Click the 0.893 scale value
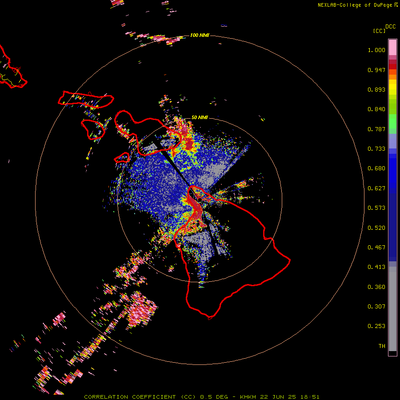400x400 pixels. 376,89
